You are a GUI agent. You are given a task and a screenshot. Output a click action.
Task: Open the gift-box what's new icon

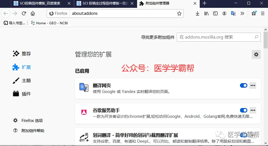(254, 13)
